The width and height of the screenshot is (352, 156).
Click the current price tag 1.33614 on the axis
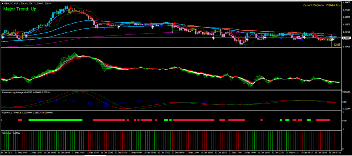point(346,38)
